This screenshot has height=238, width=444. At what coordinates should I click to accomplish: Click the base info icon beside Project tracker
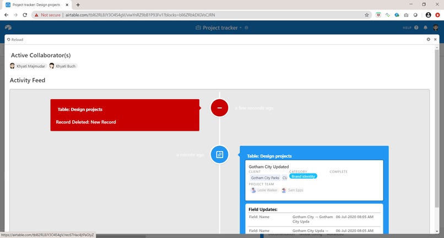tap(246, 28)
